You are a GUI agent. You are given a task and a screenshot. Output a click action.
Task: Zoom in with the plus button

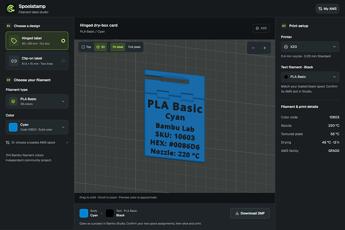[x=264, y=48]
